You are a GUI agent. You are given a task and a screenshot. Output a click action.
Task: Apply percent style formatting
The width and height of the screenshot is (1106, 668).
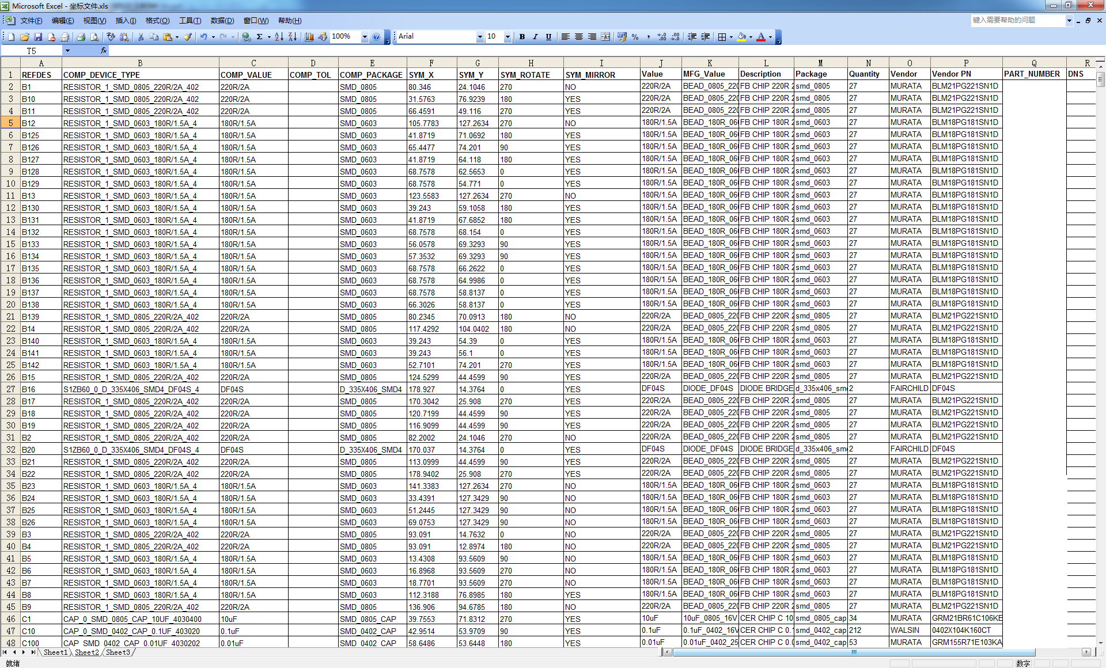[635, 37]
